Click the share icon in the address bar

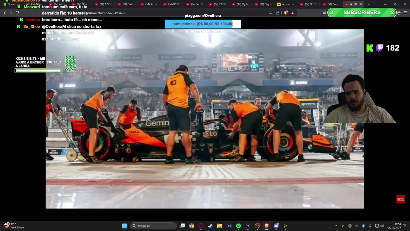coord(278,13)
